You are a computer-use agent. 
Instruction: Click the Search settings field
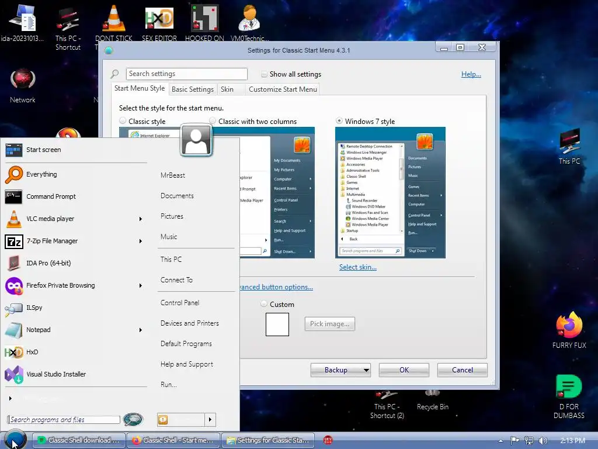(186, 74)
